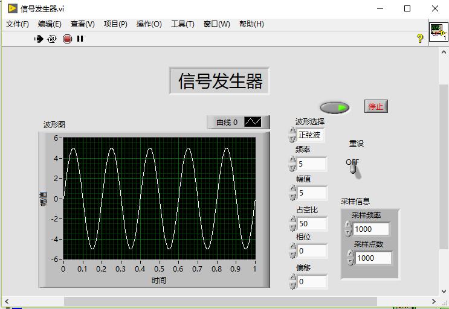
Task: Click the Run arrow toolbar icon
Action: (x=39, y=39)
